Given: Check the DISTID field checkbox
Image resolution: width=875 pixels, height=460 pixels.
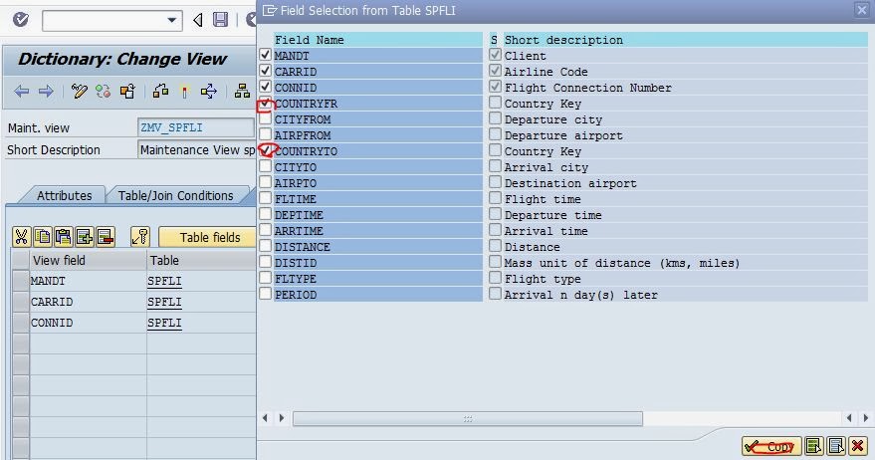Looking at the screenshot, I should click(x=265, y=262).
